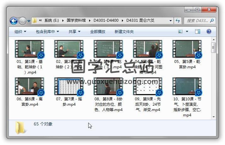Image resolution: width=225 pixels, height=145 pixels.
Task: Click file name 07、第7课 - 摇卦.mp4
Action: [69, 102]
